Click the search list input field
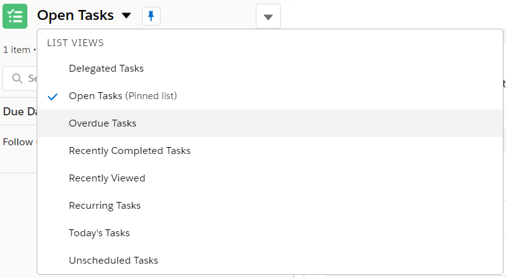The image size is (506, 278). 20,79
